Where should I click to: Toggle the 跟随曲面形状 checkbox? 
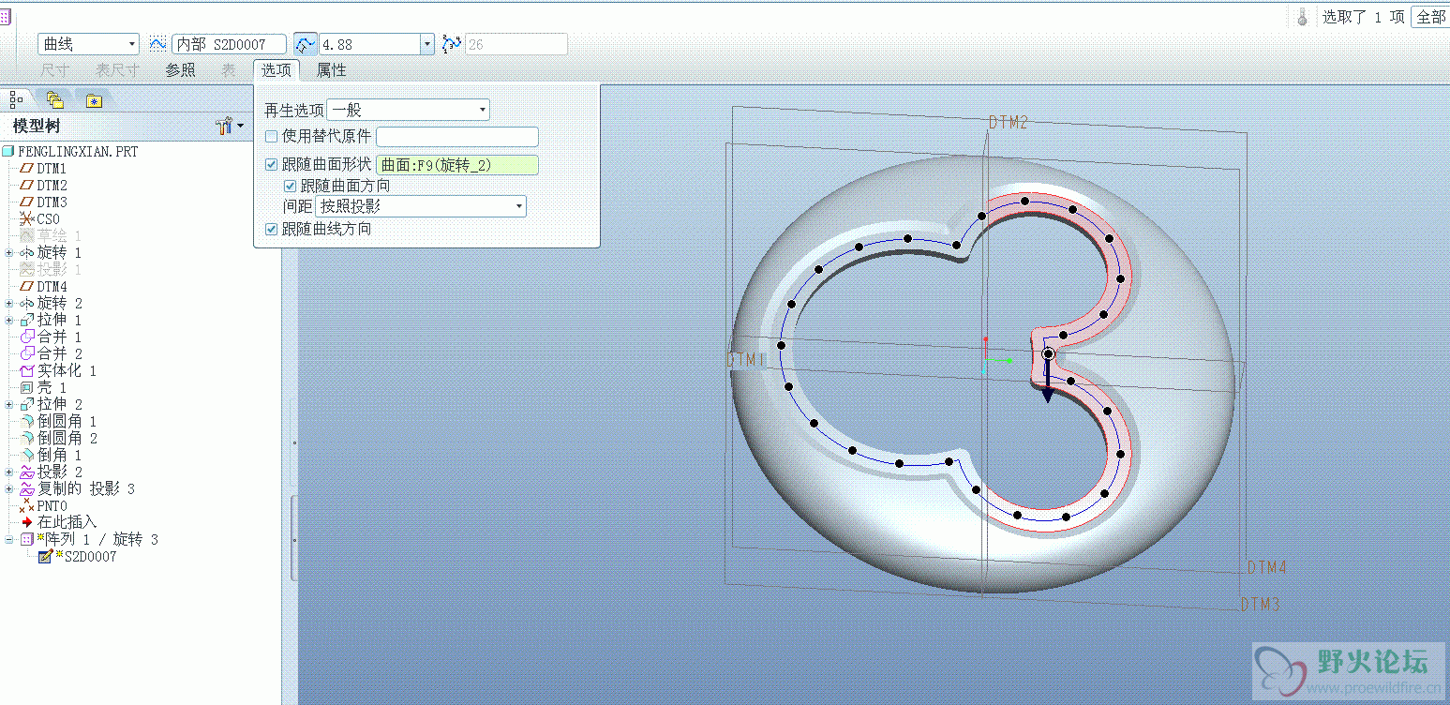tap(271, 165)
